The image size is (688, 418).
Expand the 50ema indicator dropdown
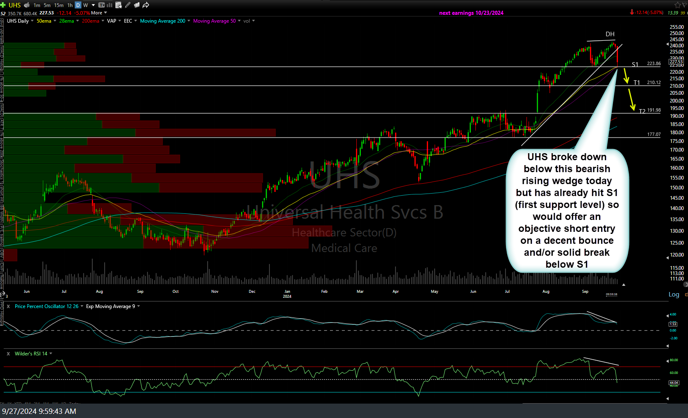click(x=55, y=21)
